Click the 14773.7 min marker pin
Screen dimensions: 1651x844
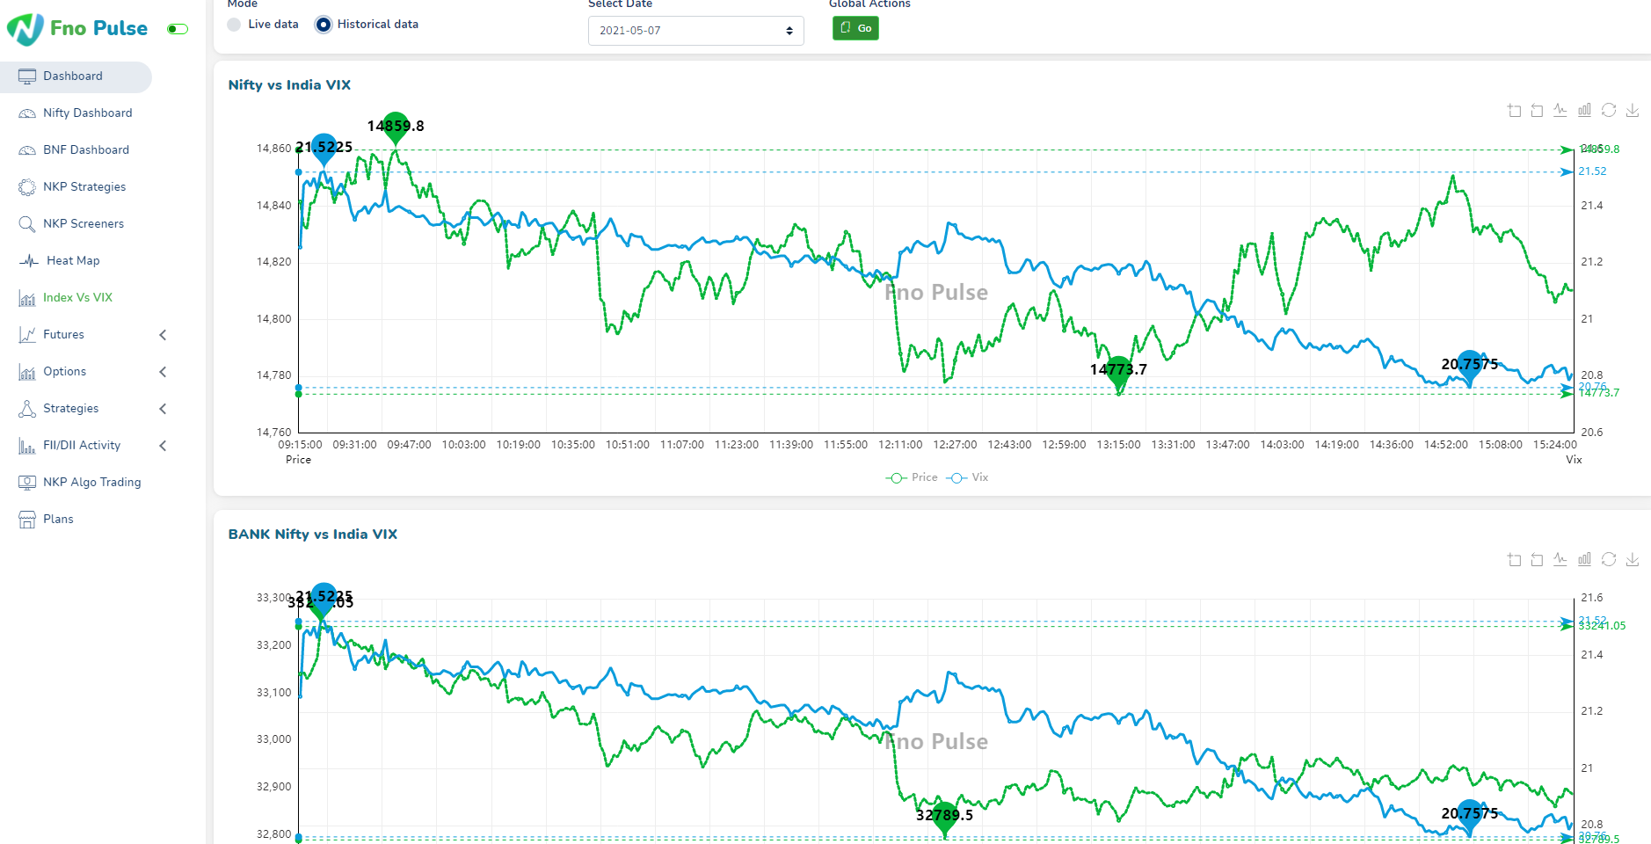1118,374
